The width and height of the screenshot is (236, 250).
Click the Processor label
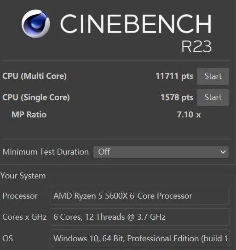(x=20, y=196)
